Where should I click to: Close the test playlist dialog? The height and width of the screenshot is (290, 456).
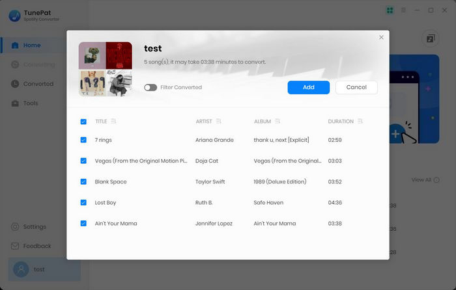pos(381,38)
